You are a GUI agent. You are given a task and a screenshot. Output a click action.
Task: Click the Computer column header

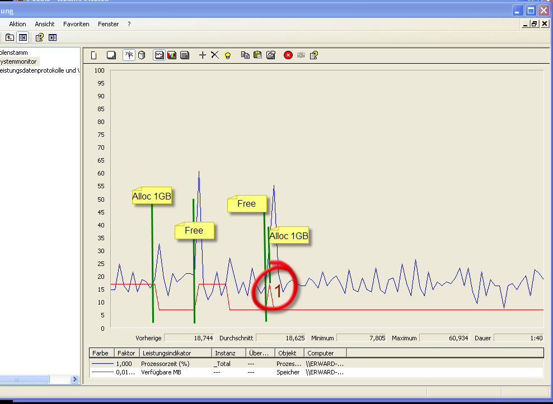tap(326, 353)
